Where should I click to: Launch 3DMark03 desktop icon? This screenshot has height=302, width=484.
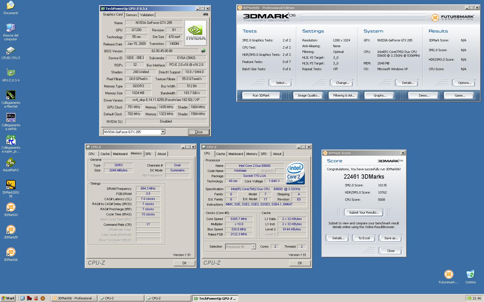click(x=11, y=207)
